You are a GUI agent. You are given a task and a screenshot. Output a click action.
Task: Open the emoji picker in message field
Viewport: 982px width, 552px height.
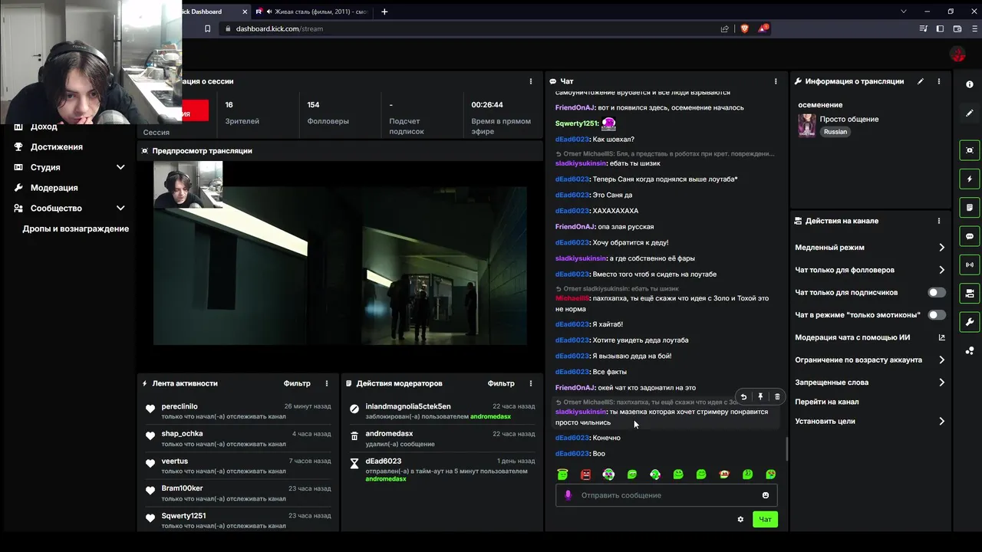[766, 495]
